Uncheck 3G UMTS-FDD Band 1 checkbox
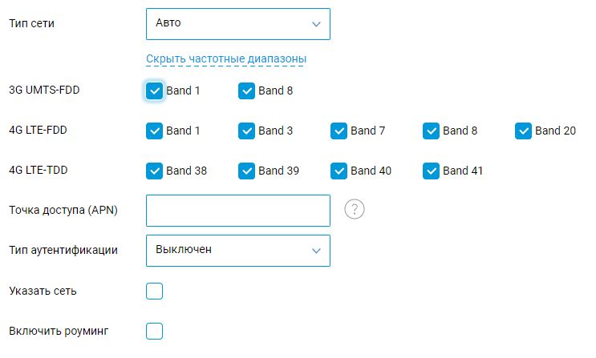The height and width of the screenshot is (358, 596). click(x=154, y=91)
